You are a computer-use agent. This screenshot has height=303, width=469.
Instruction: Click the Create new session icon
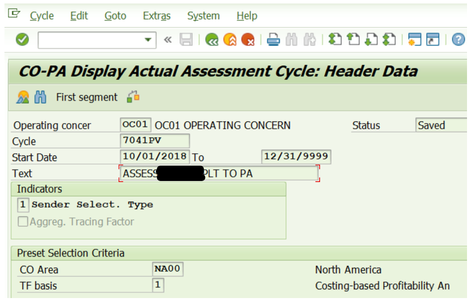[414, 40]
